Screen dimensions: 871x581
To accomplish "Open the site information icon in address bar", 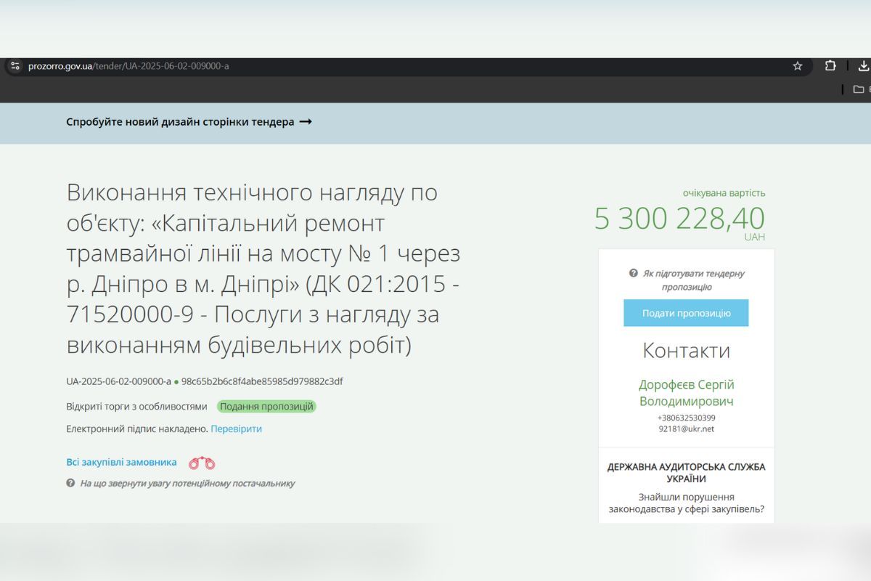I will [x=15, y=66].
